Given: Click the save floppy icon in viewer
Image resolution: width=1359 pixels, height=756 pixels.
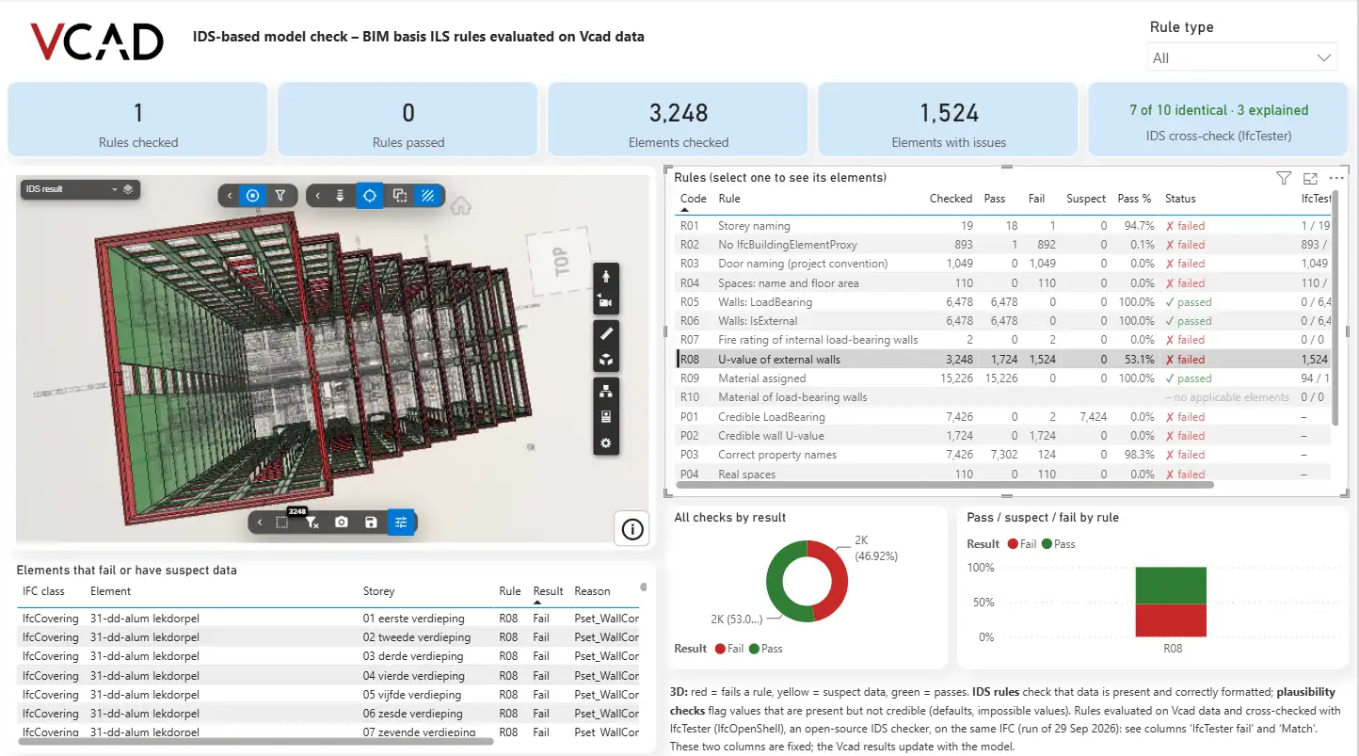Looking at the screenshot, I should (371, 522).
